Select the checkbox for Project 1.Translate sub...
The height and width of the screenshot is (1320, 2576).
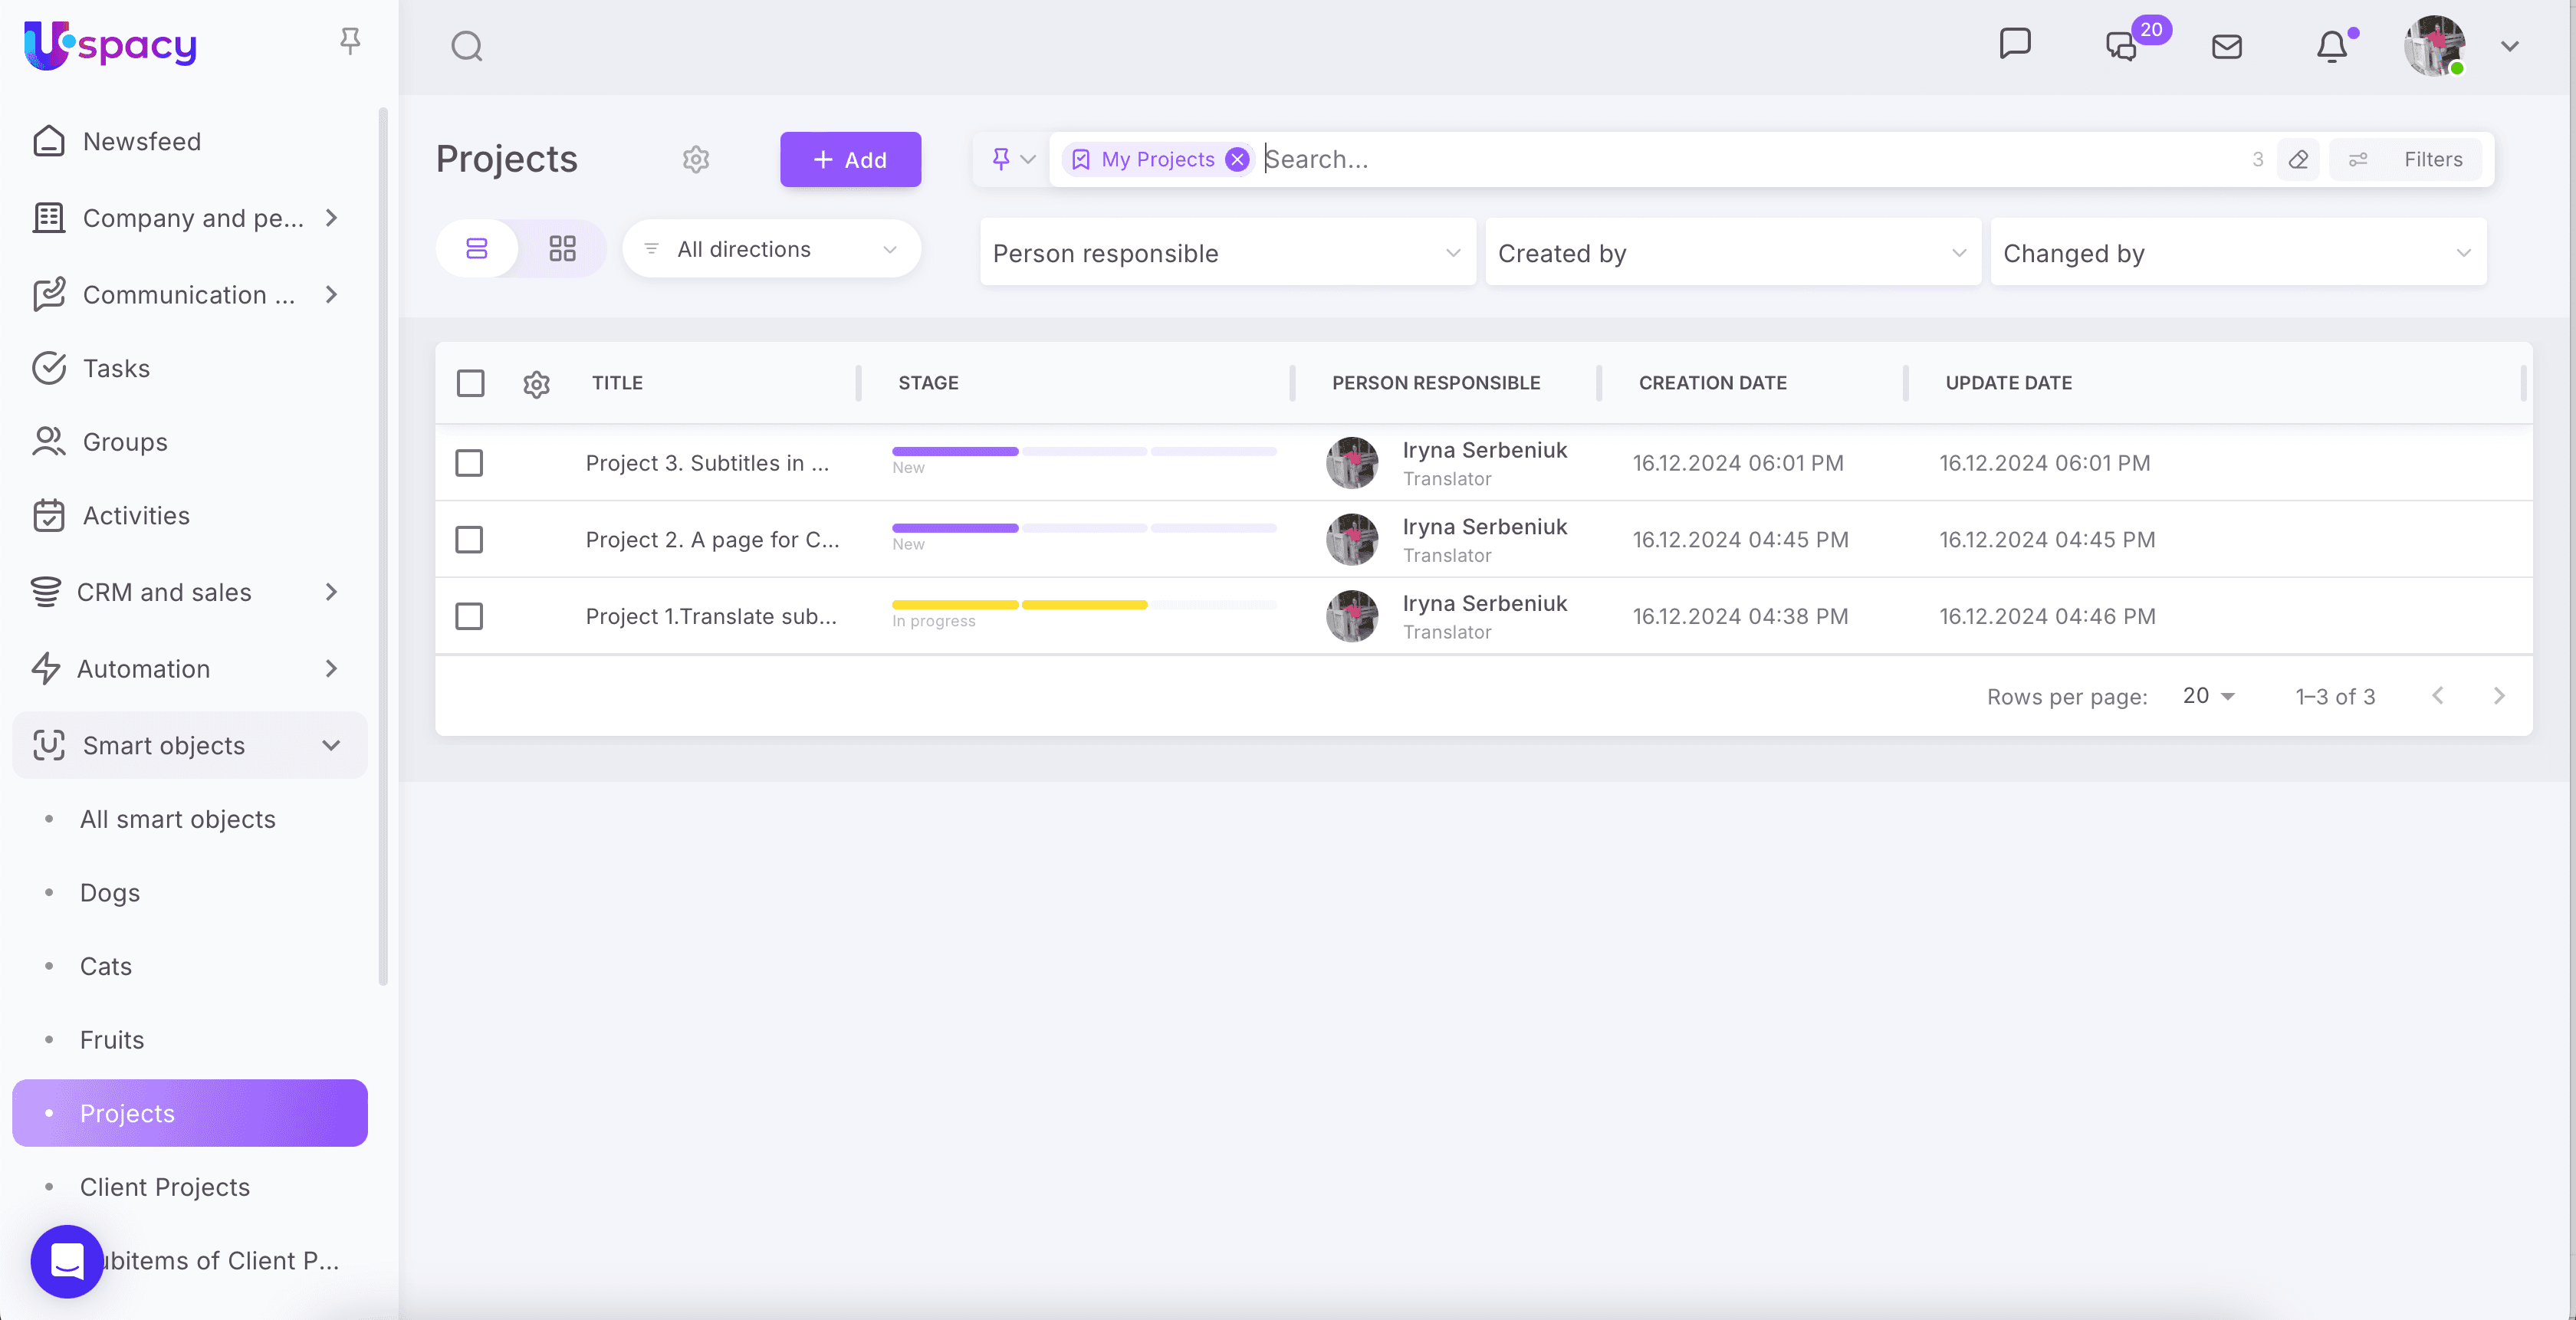tap(469, 616)
